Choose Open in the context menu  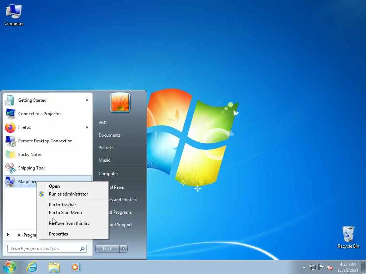(54, 186)
